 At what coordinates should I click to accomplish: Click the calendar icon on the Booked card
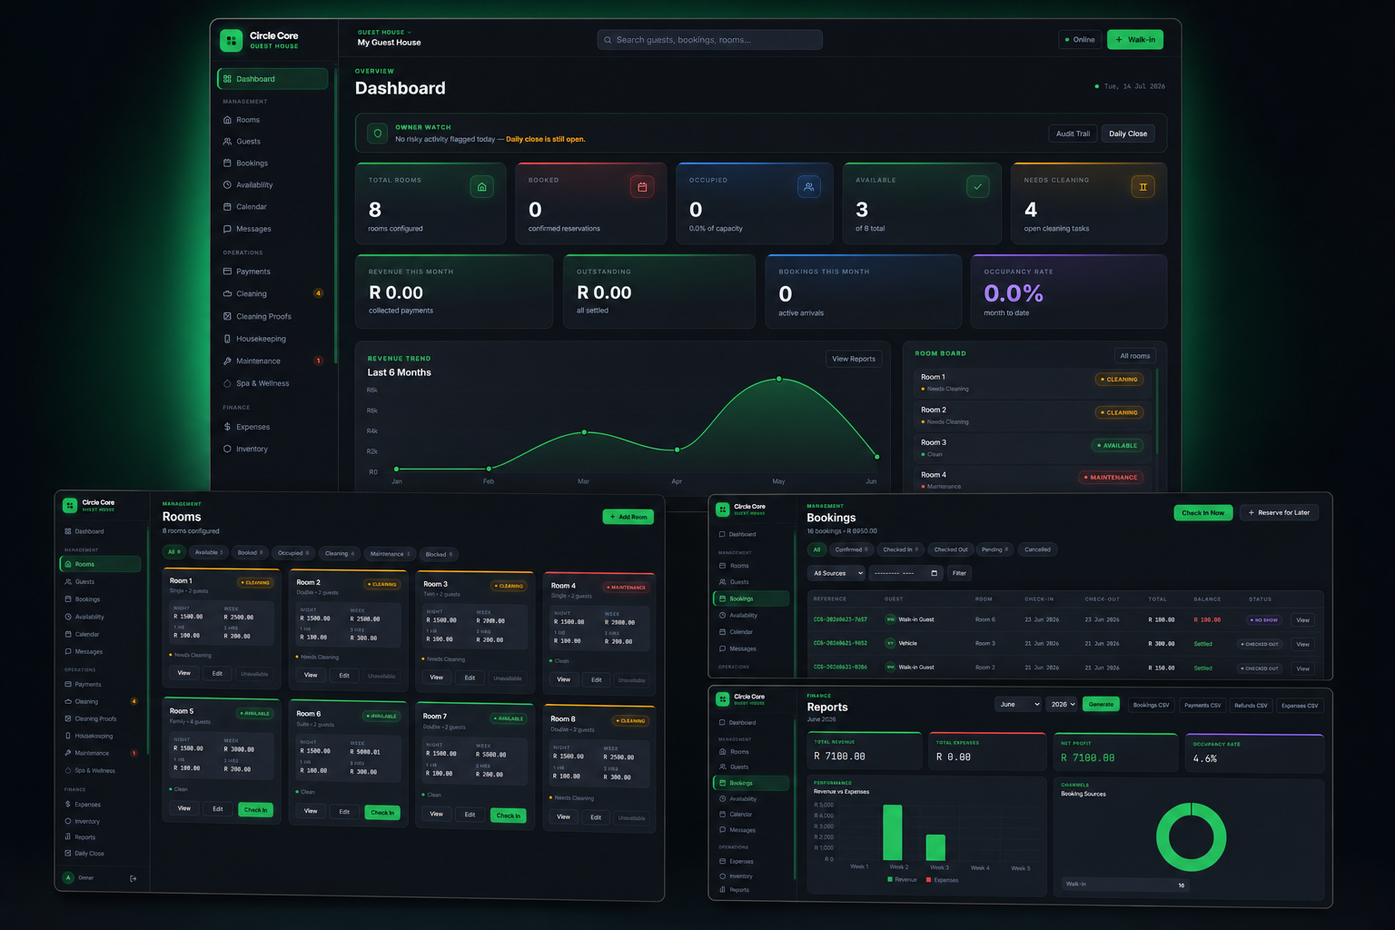click(642, 187)
